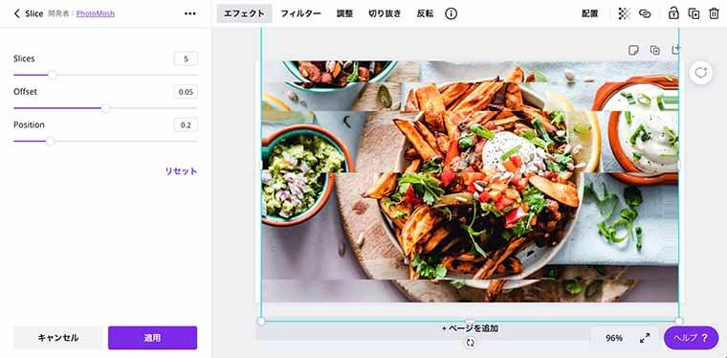Click the bottom-right corner resize handle

click(x=679, y=321)
